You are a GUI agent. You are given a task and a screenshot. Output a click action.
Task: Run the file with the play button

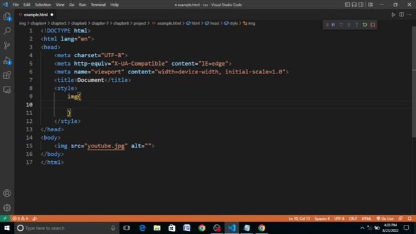pyautogui.click(x=393, y=14)
